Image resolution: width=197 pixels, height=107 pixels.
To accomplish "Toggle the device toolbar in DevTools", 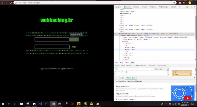I will (119, 7).
